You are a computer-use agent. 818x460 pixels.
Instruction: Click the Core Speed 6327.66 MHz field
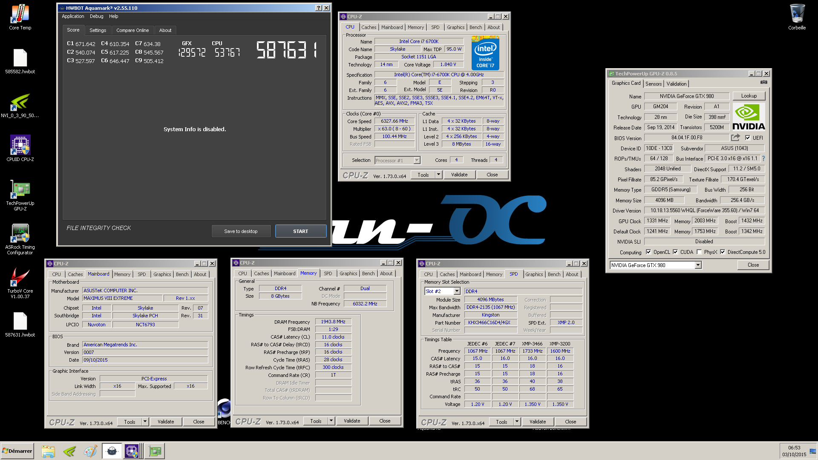(x=395, y=121)
